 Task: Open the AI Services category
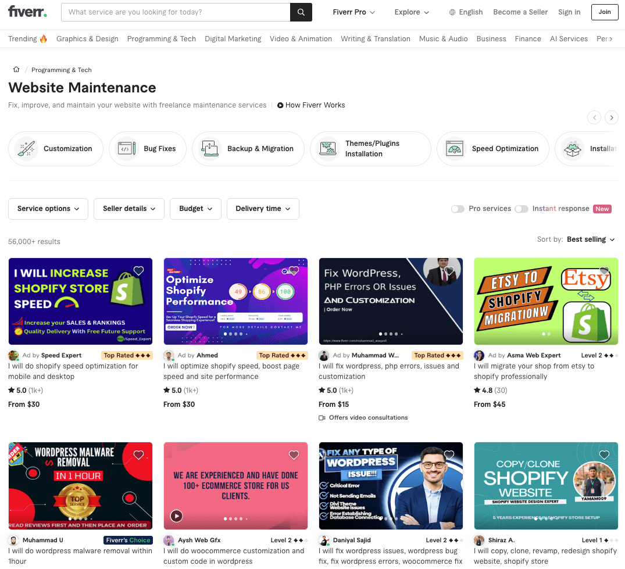[569, 39]
